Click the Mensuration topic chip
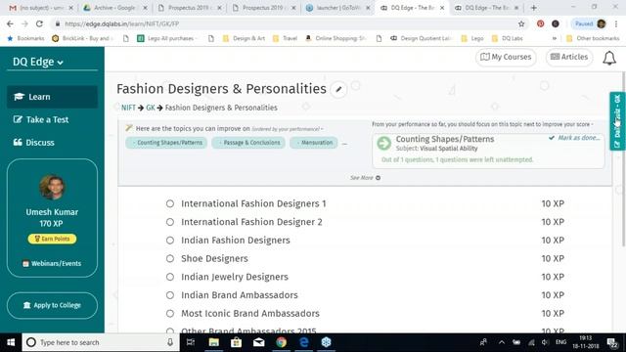This screenshot has height=352, width=626. (x=314, y=143)
